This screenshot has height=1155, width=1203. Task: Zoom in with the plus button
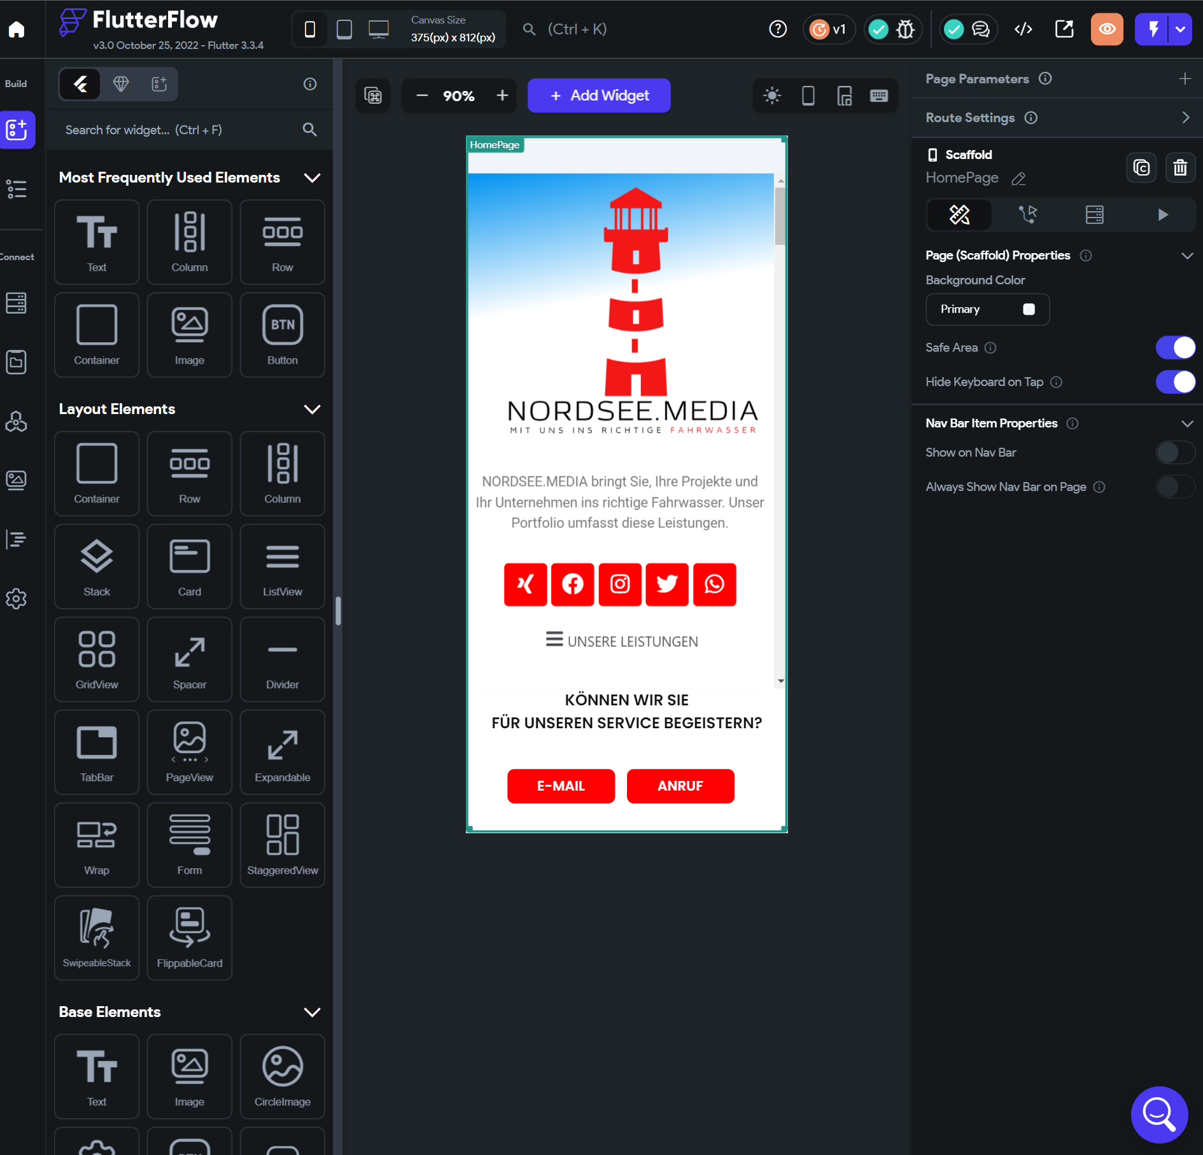[x=502, y=95]
